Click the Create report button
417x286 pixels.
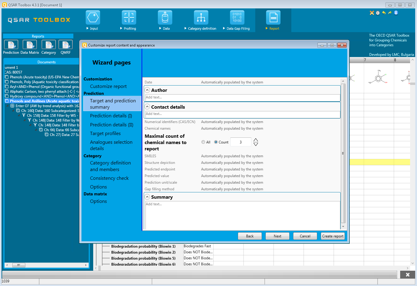(x=333, y=236)
